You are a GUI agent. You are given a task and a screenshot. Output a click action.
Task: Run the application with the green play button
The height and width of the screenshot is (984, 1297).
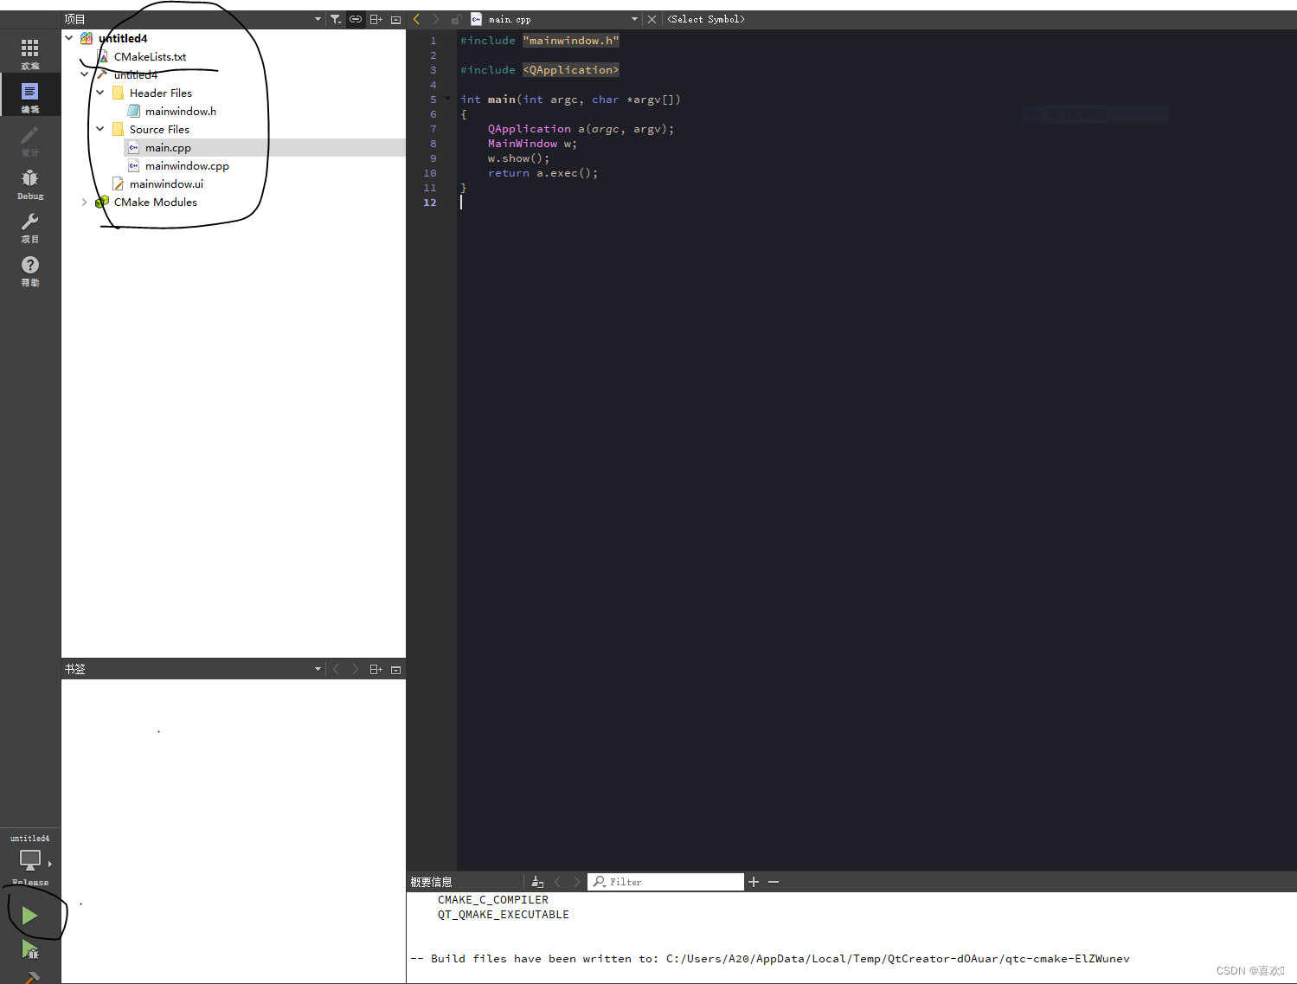tap(29, 914)
